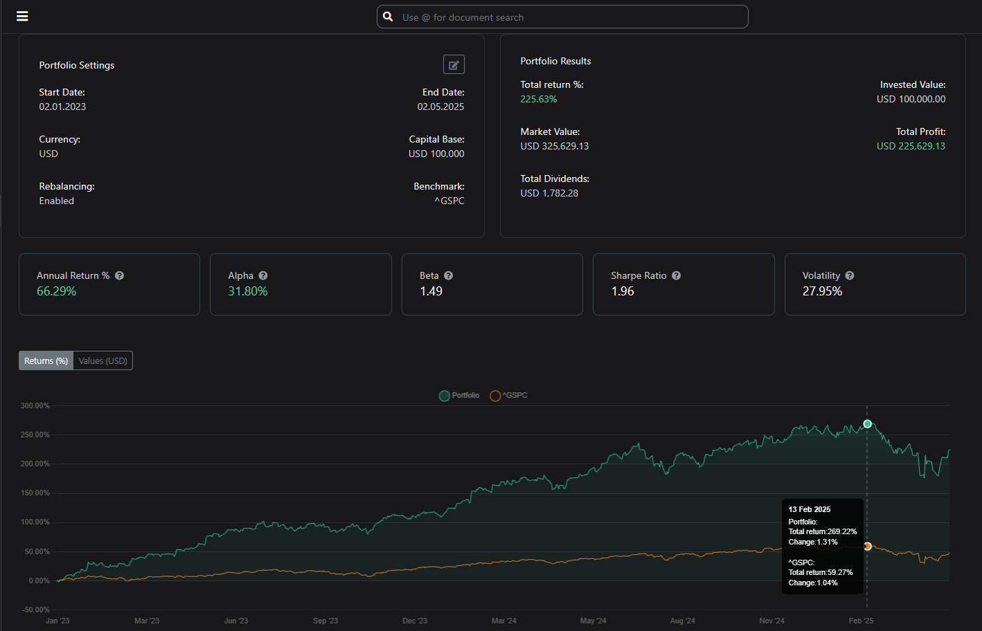This screenshot has height=631, width=982.
Task: Click the Volatility question mark icon
Action: pyautogui.click(x=849, y=275)
